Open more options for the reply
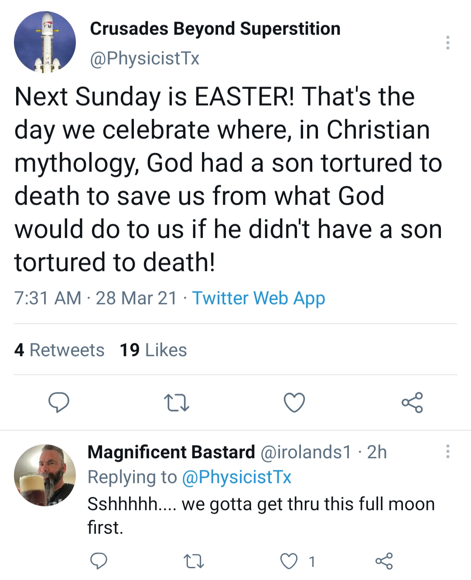The width and height of the screenshot is (471, 580). point(447,451)
